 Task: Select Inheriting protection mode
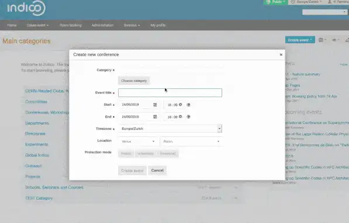pos(146,153)
